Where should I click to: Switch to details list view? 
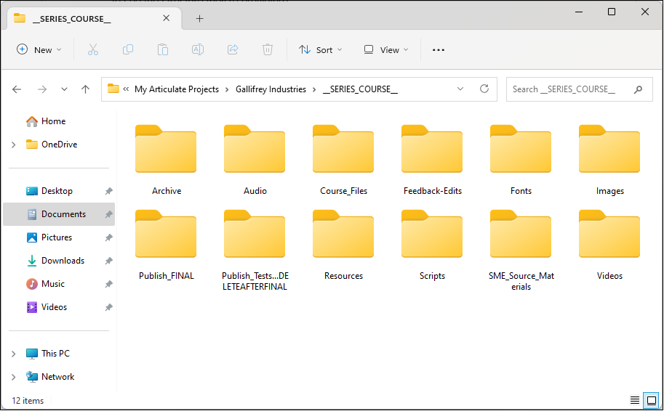pyautogui.click(x=635, y=401)
